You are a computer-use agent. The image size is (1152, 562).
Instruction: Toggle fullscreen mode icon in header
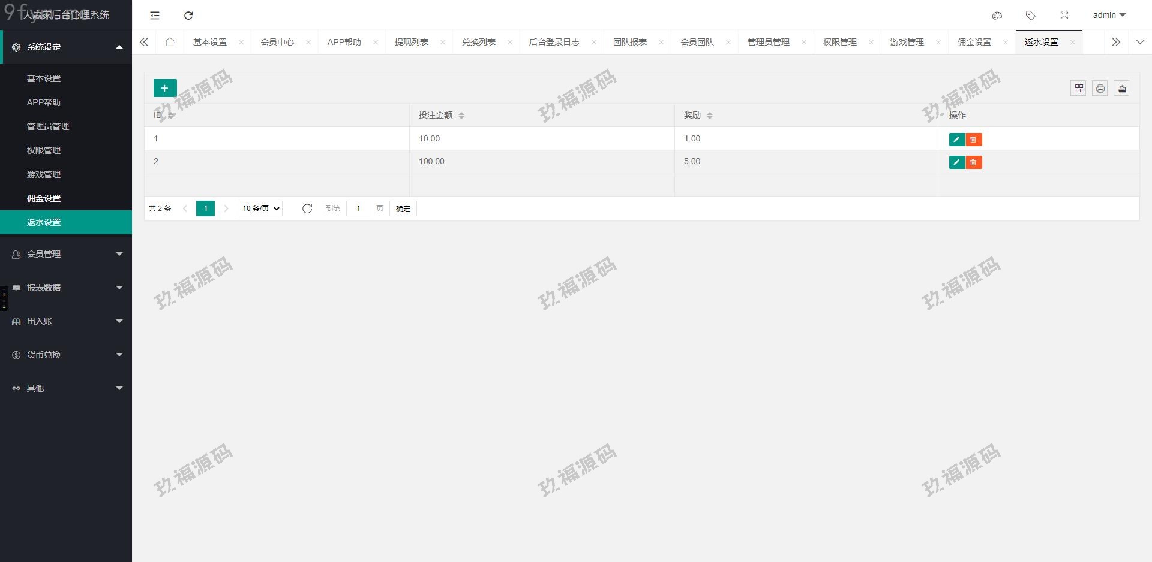click(1064, 16)
